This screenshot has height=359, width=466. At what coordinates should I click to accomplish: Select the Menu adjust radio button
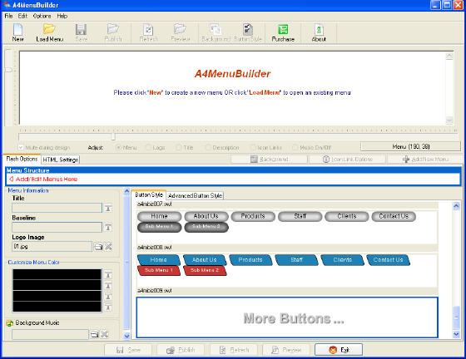click(118, 147)
